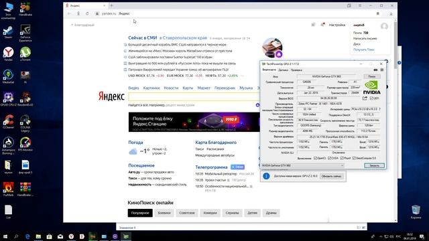Toggle the UEFI checkbox in GPU-Z

pyautogui.click(x=371, y=98)
